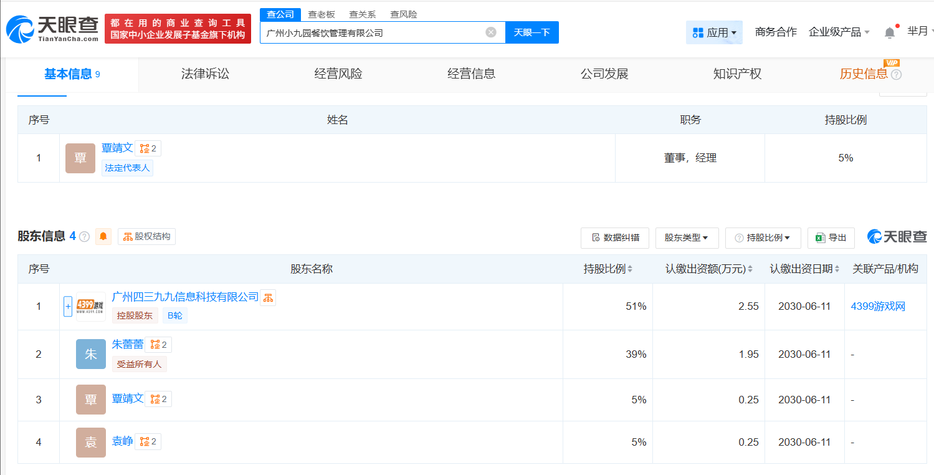
Task: Click 股权结构 button
Action: [x=146, y=237]
